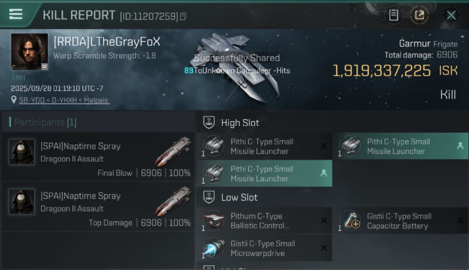Select the Final Blow participant portrait
Screen dimensions: 469x270
[x=22, y=152]
